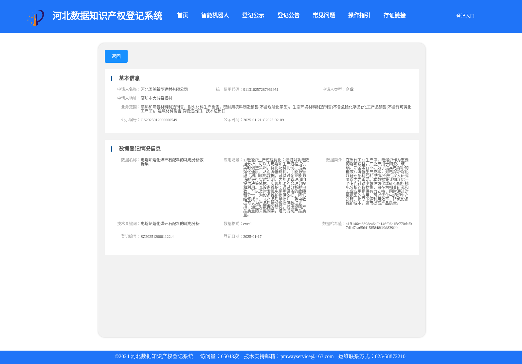Select address 廊坊市大城县权村
This screenshot has height=364, width=522.
(x=156, y=98)
